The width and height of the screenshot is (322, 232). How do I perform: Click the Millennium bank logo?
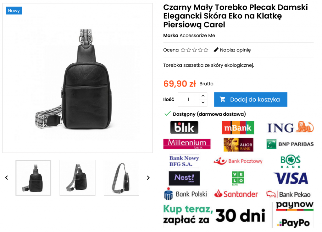pos(187,144)
